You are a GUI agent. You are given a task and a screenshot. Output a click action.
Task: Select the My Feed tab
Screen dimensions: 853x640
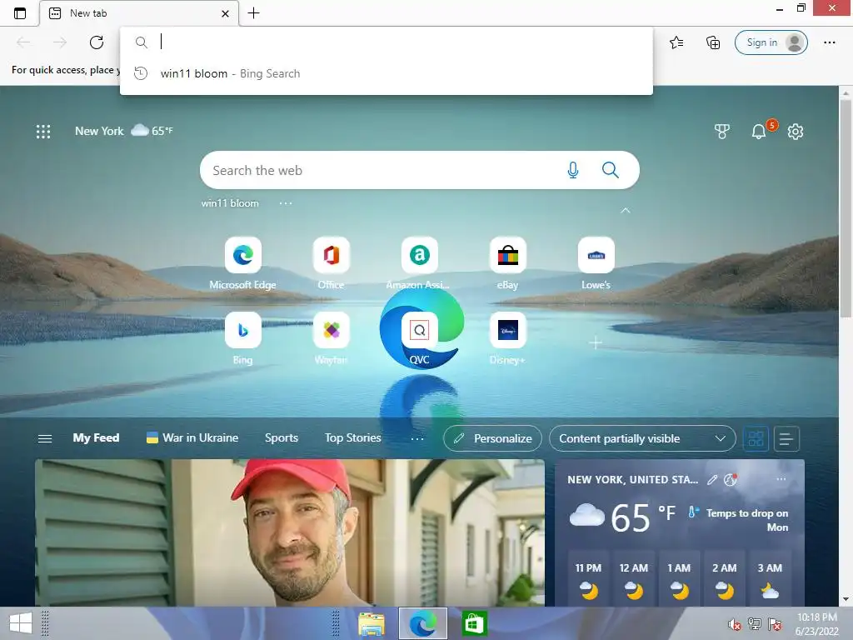(x=96, y=438)
